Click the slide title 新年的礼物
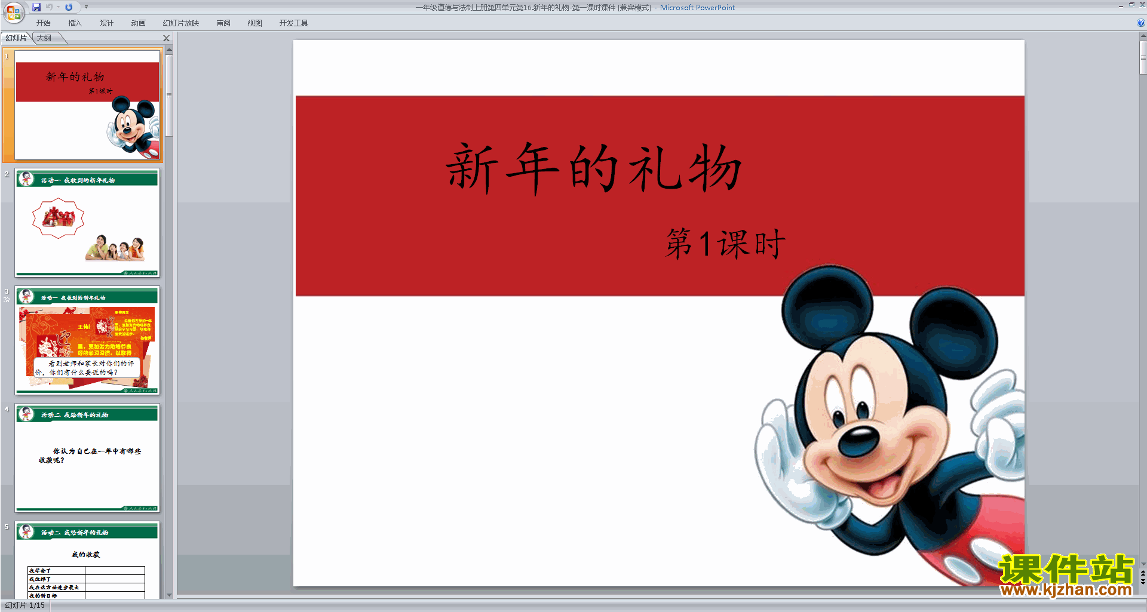The image size is (1147, 612). pos(594,168)
